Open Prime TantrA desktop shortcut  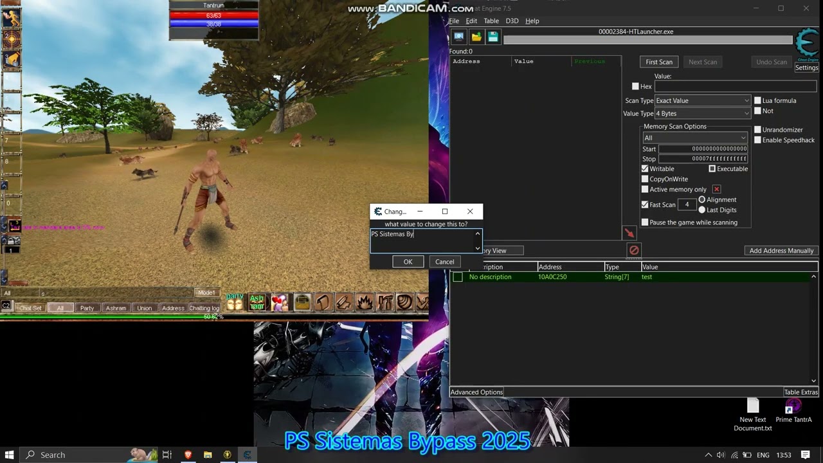click(793, 411)
